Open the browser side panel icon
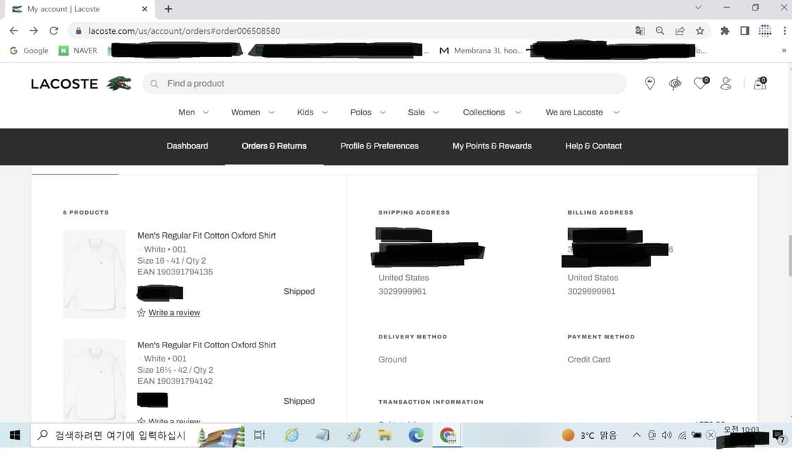Viewport: 792px width, 467px height. point(745,31)
